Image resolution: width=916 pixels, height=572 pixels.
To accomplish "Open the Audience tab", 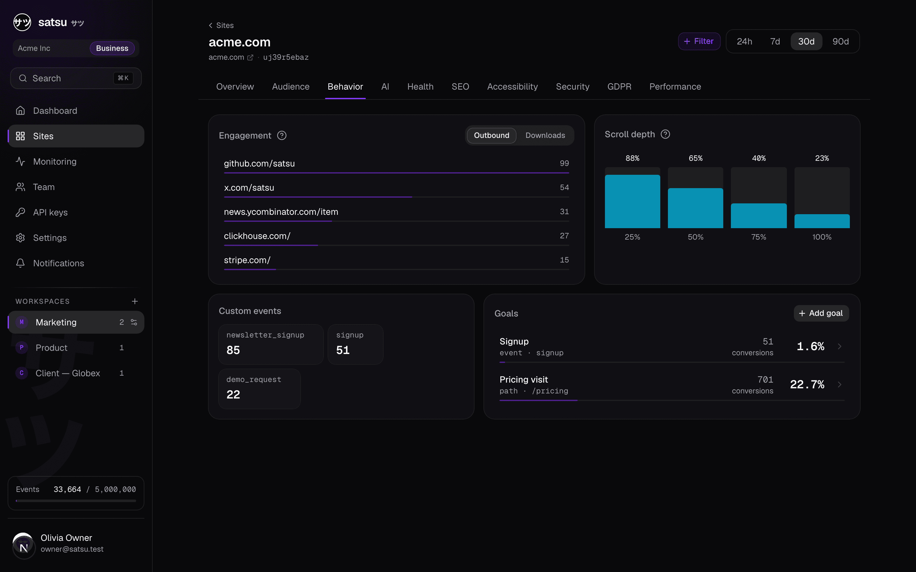I will [x=291, y=87].
